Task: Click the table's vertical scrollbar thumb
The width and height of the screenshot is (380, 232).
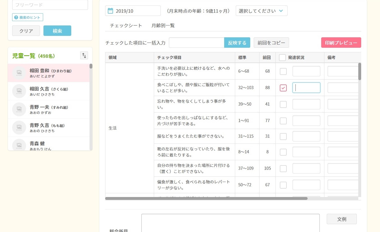Action: pos(360,71)
